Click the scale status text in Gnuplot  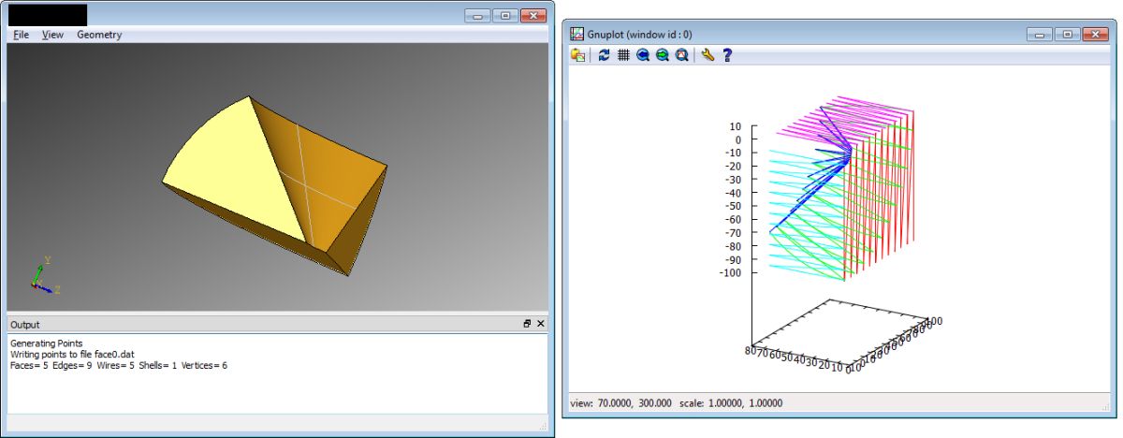[731, 403]
